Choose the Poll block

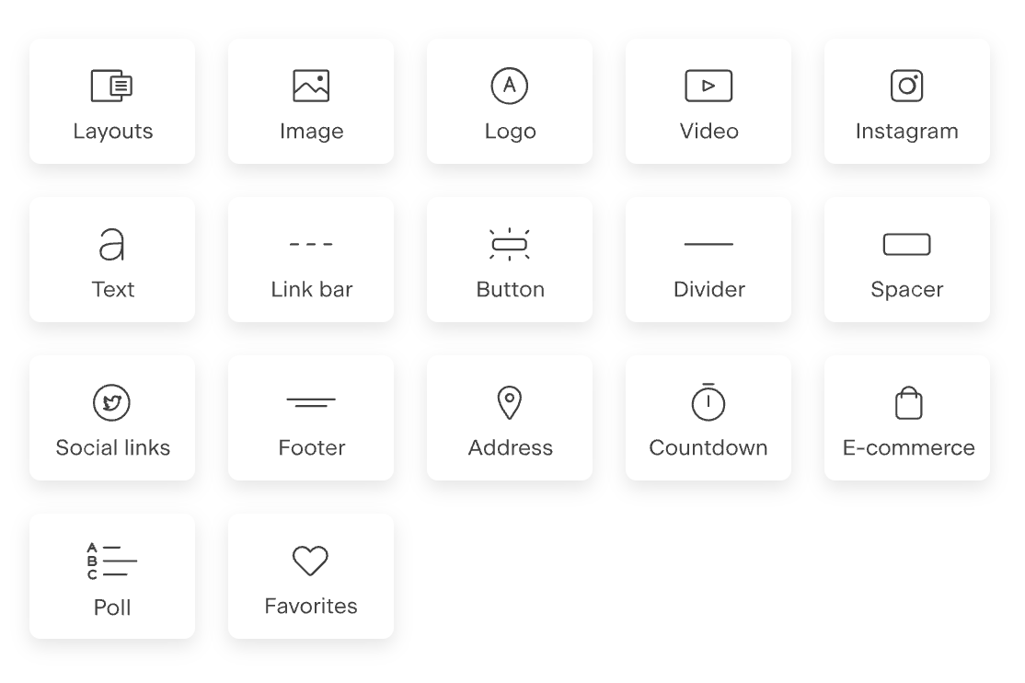[x=111, y=576]
